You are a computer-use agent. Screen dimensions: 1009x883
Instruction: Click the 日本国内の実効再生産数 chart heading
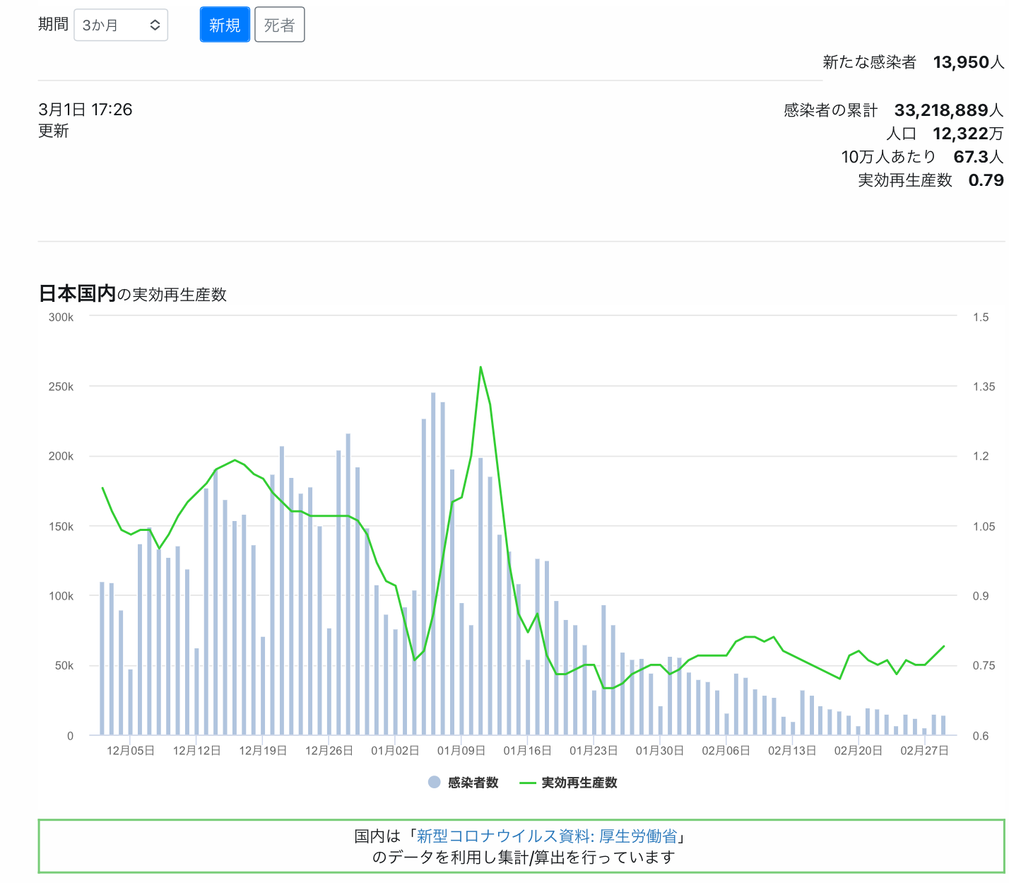[x=133, y=294]
